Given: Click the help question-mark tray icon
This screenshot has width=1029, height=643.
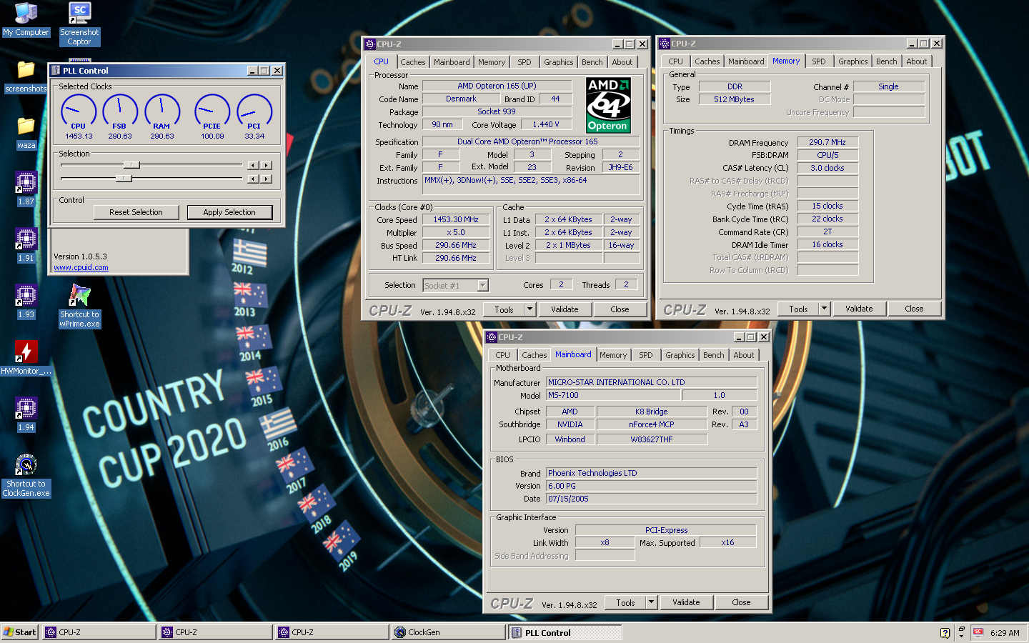Looking at the screenshot, I should coord(945,633).
